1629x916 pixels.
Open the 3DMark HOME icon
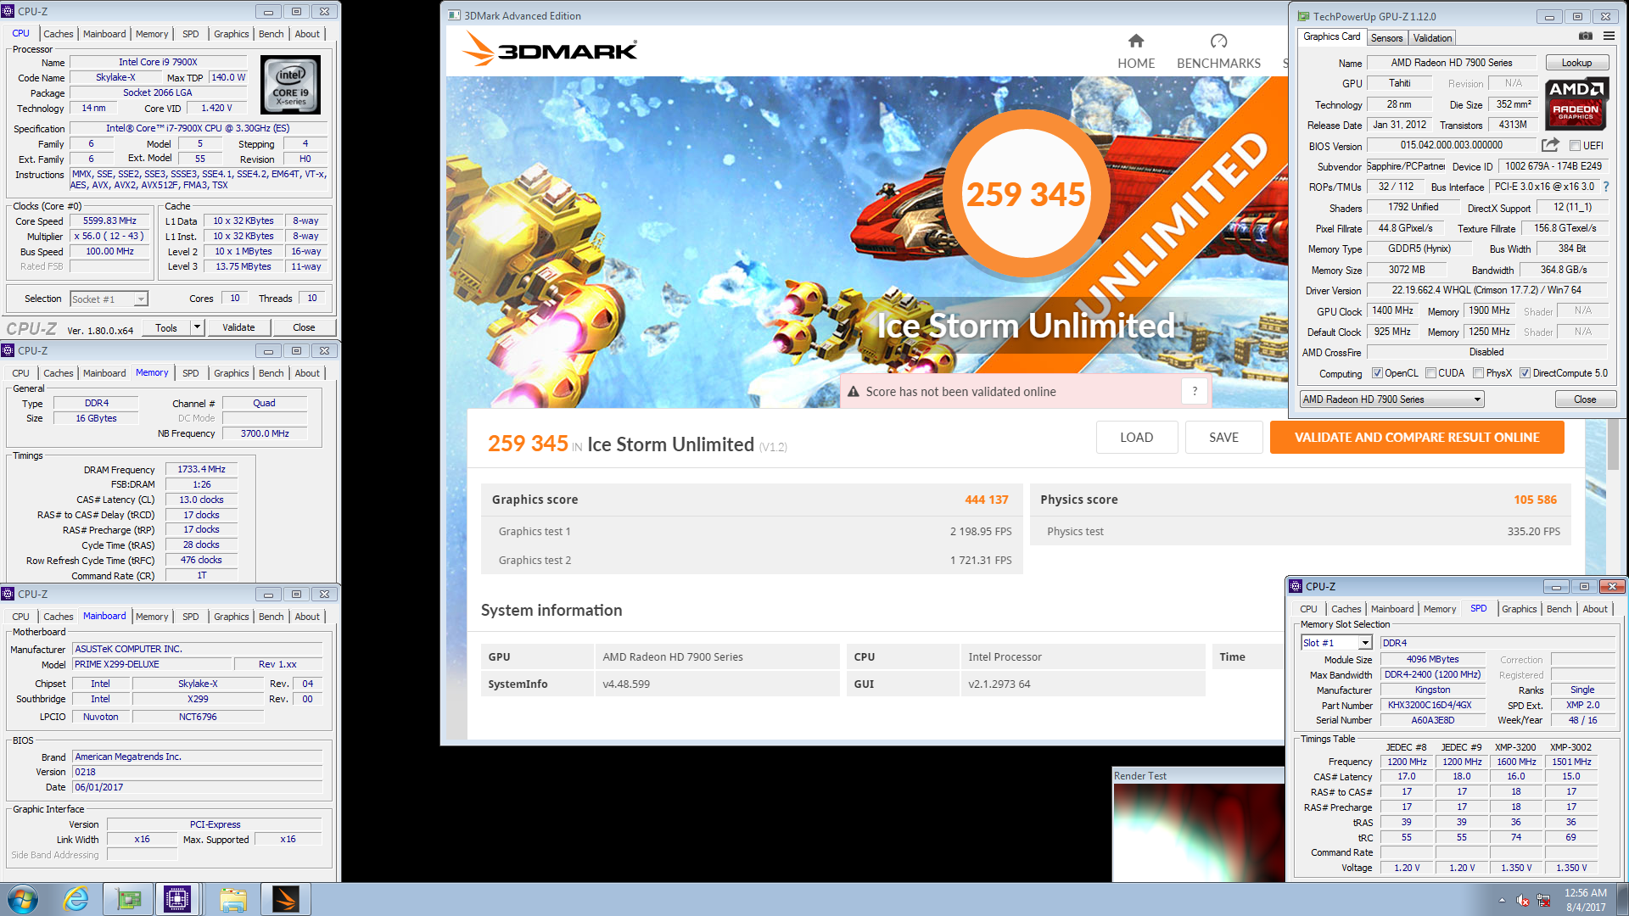coord(1136,41)
